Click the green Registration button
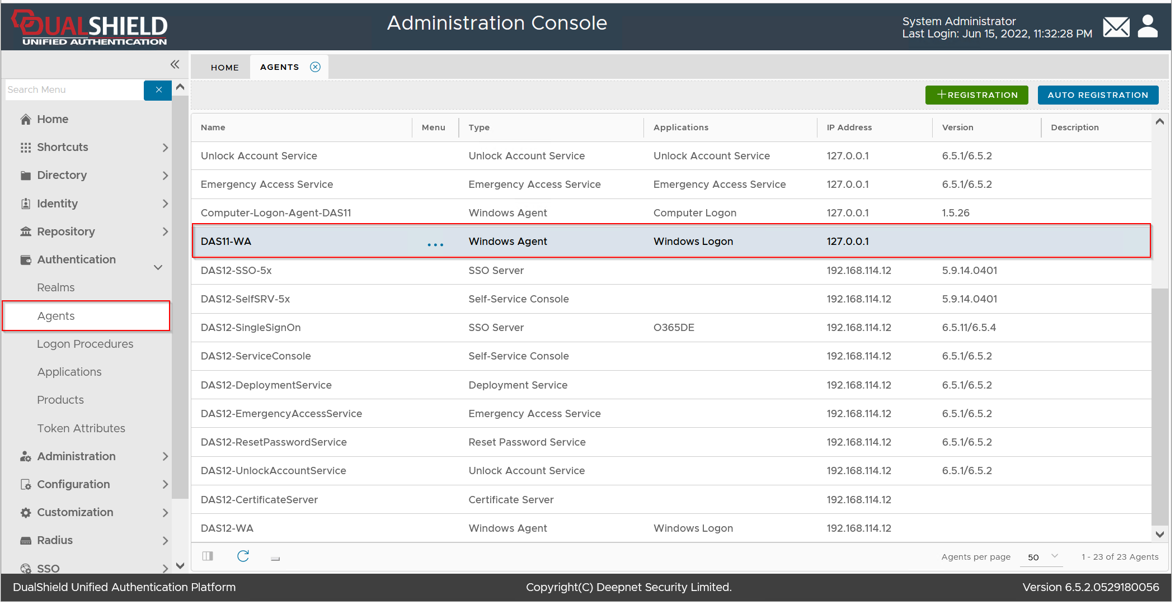1175x605 pixels. click(976, 95)
